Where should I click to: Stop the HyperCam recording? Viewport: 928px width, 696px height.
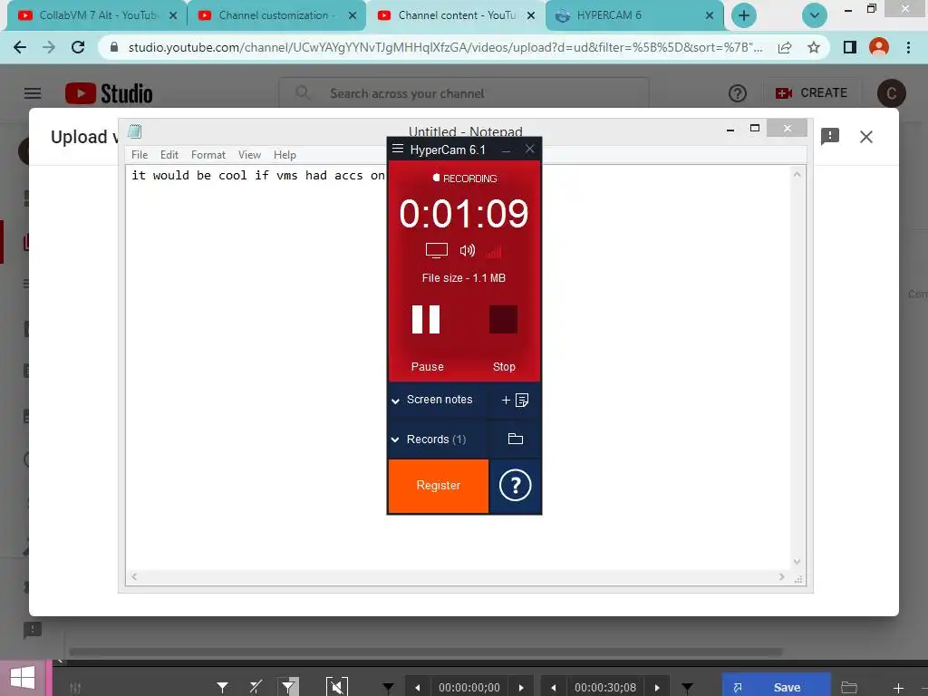[503, 320]
